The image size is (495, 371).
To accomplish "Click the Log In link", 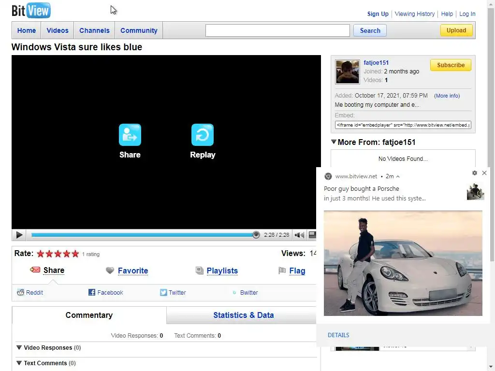I will pyautogui.click(x=467, y=14).
